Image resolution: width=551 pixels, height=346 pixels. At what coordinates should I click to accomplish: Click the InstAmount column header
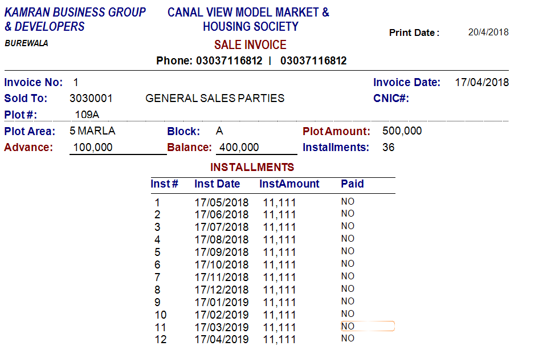(289, 184)
